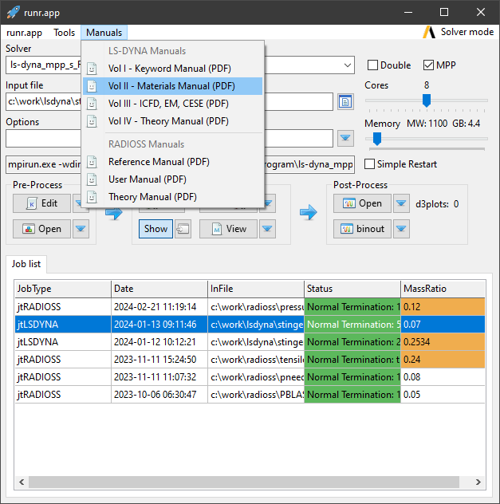
Task: Click MassRatio cell 0.12
Action: point(443,307)
